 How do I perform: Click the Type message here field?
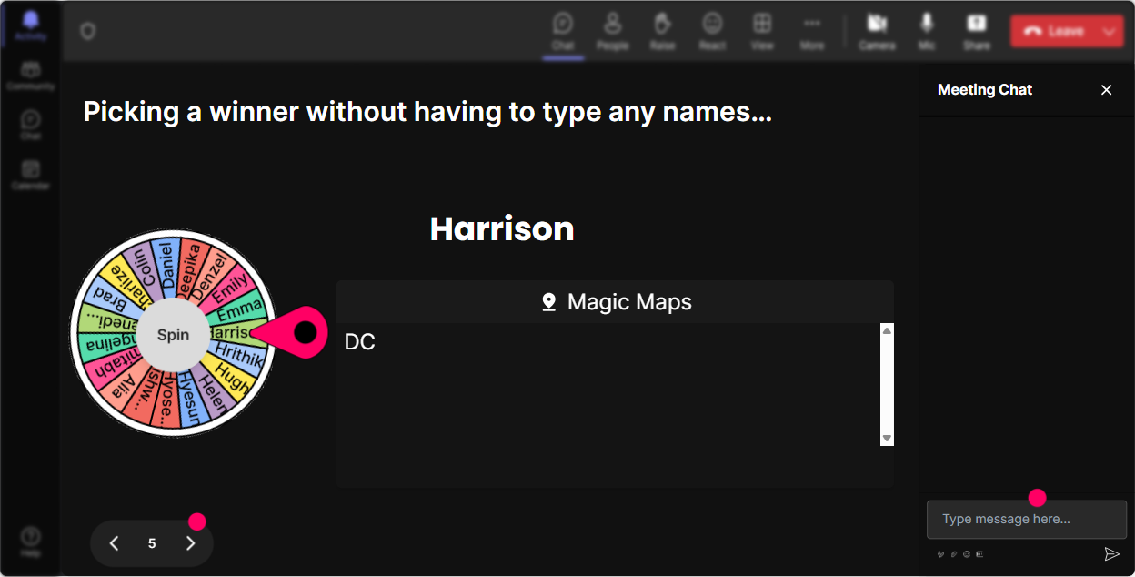[1027, 520]
